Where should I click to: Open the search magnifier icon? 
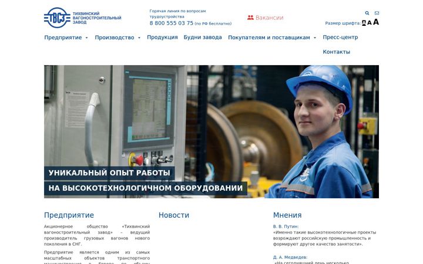(x=367, y=13)
